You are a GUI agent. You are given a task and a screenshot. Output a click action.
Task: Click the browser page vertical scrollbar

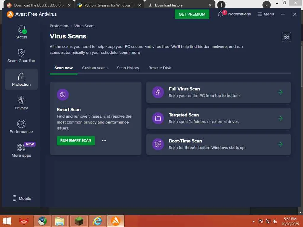[x=302, y=66]
